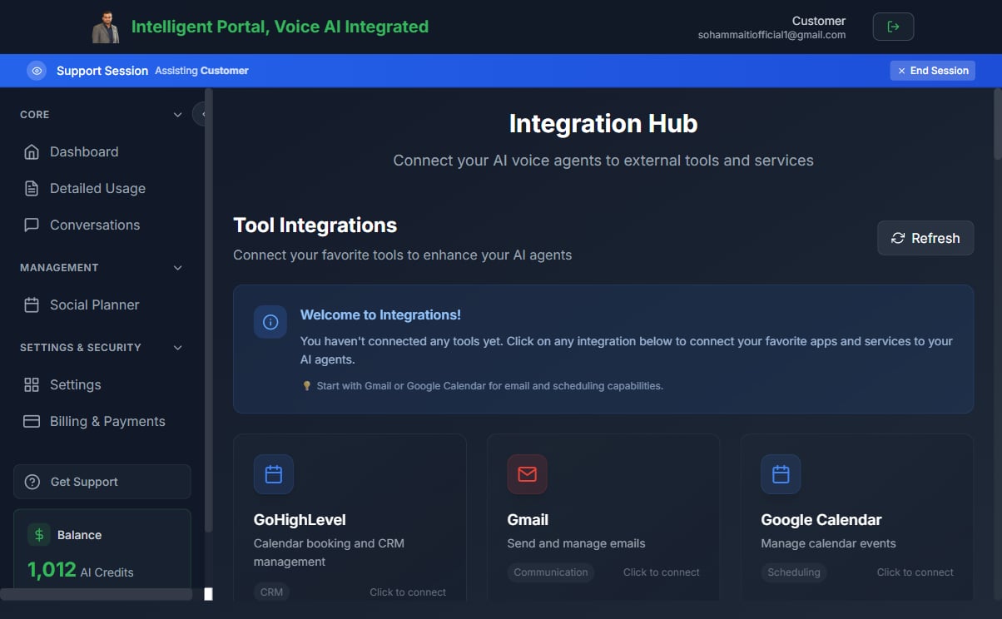Click the question mark icon in Get Support

pyautogui.click(x=32, y=482)
